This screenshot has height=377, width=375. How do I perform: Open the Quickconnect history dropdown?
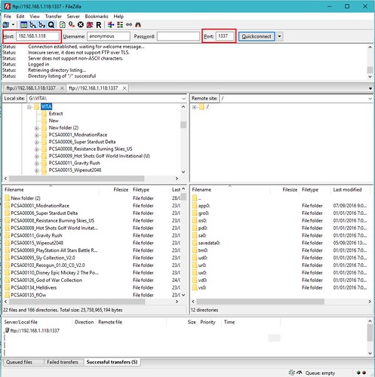click(x=279, y=36)
